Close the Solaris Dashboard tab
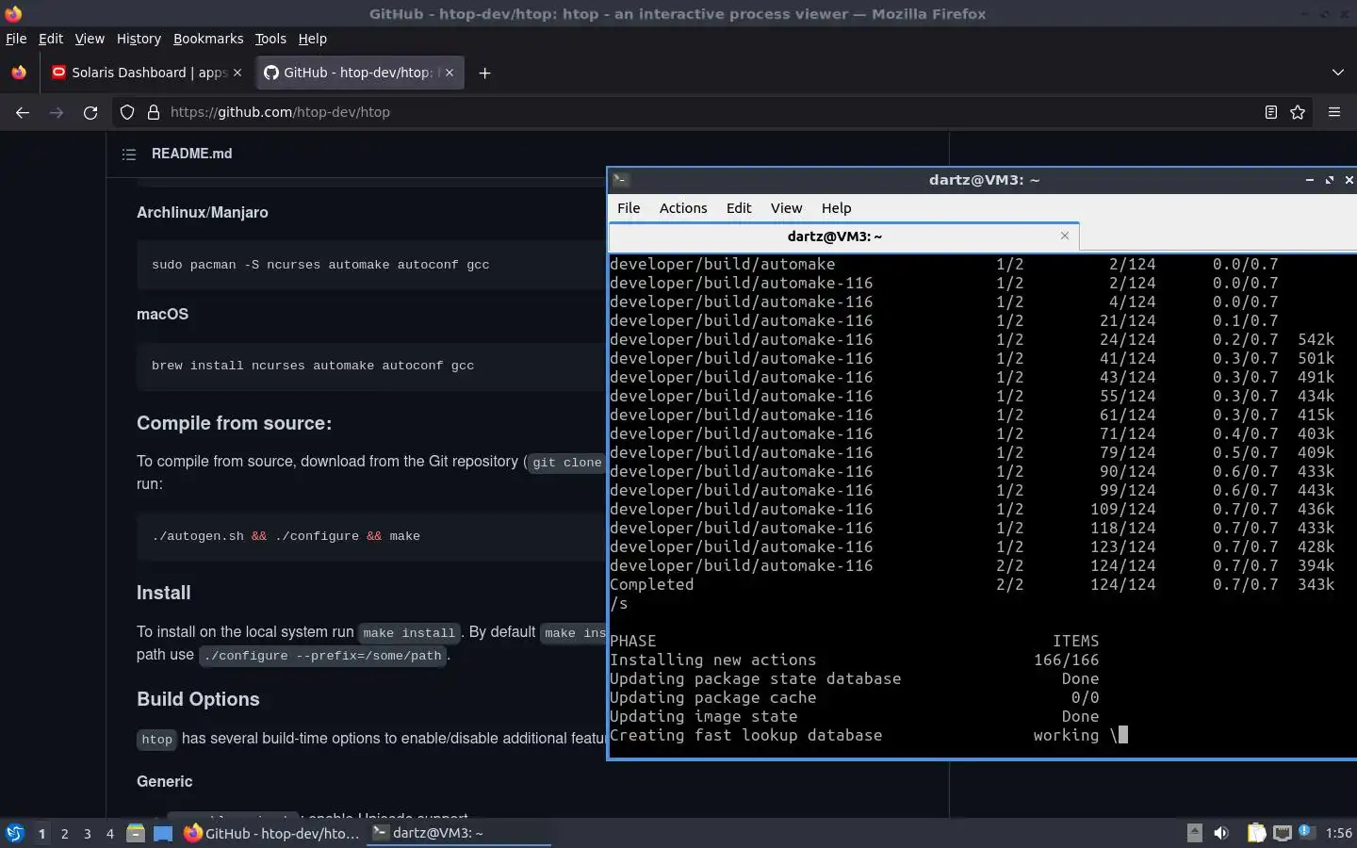Viewport: 1357px width, 848px height. 237,73
